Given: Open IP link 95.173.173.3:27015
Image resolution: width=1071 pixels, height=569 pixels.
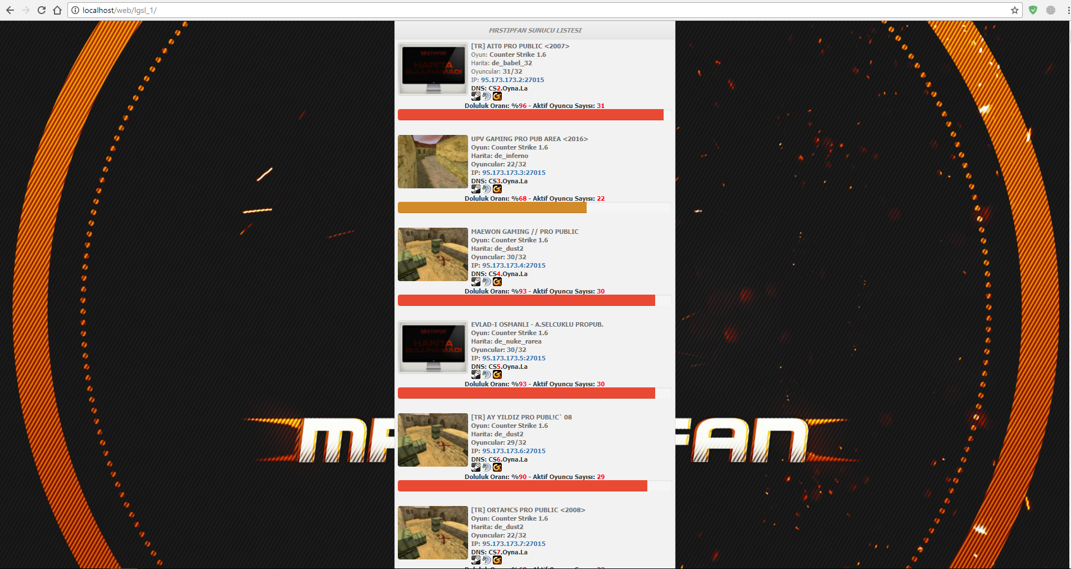Looking at the screenshot, I should pos(514,173).
